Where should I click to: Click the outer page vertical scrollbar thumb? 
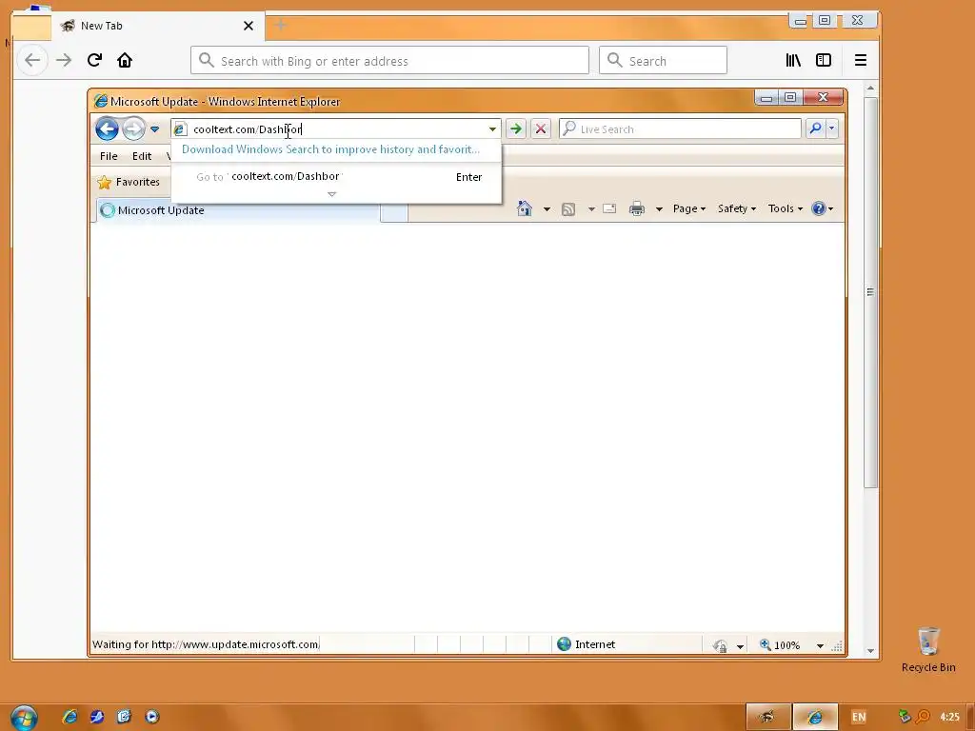[x=870, y=292]
